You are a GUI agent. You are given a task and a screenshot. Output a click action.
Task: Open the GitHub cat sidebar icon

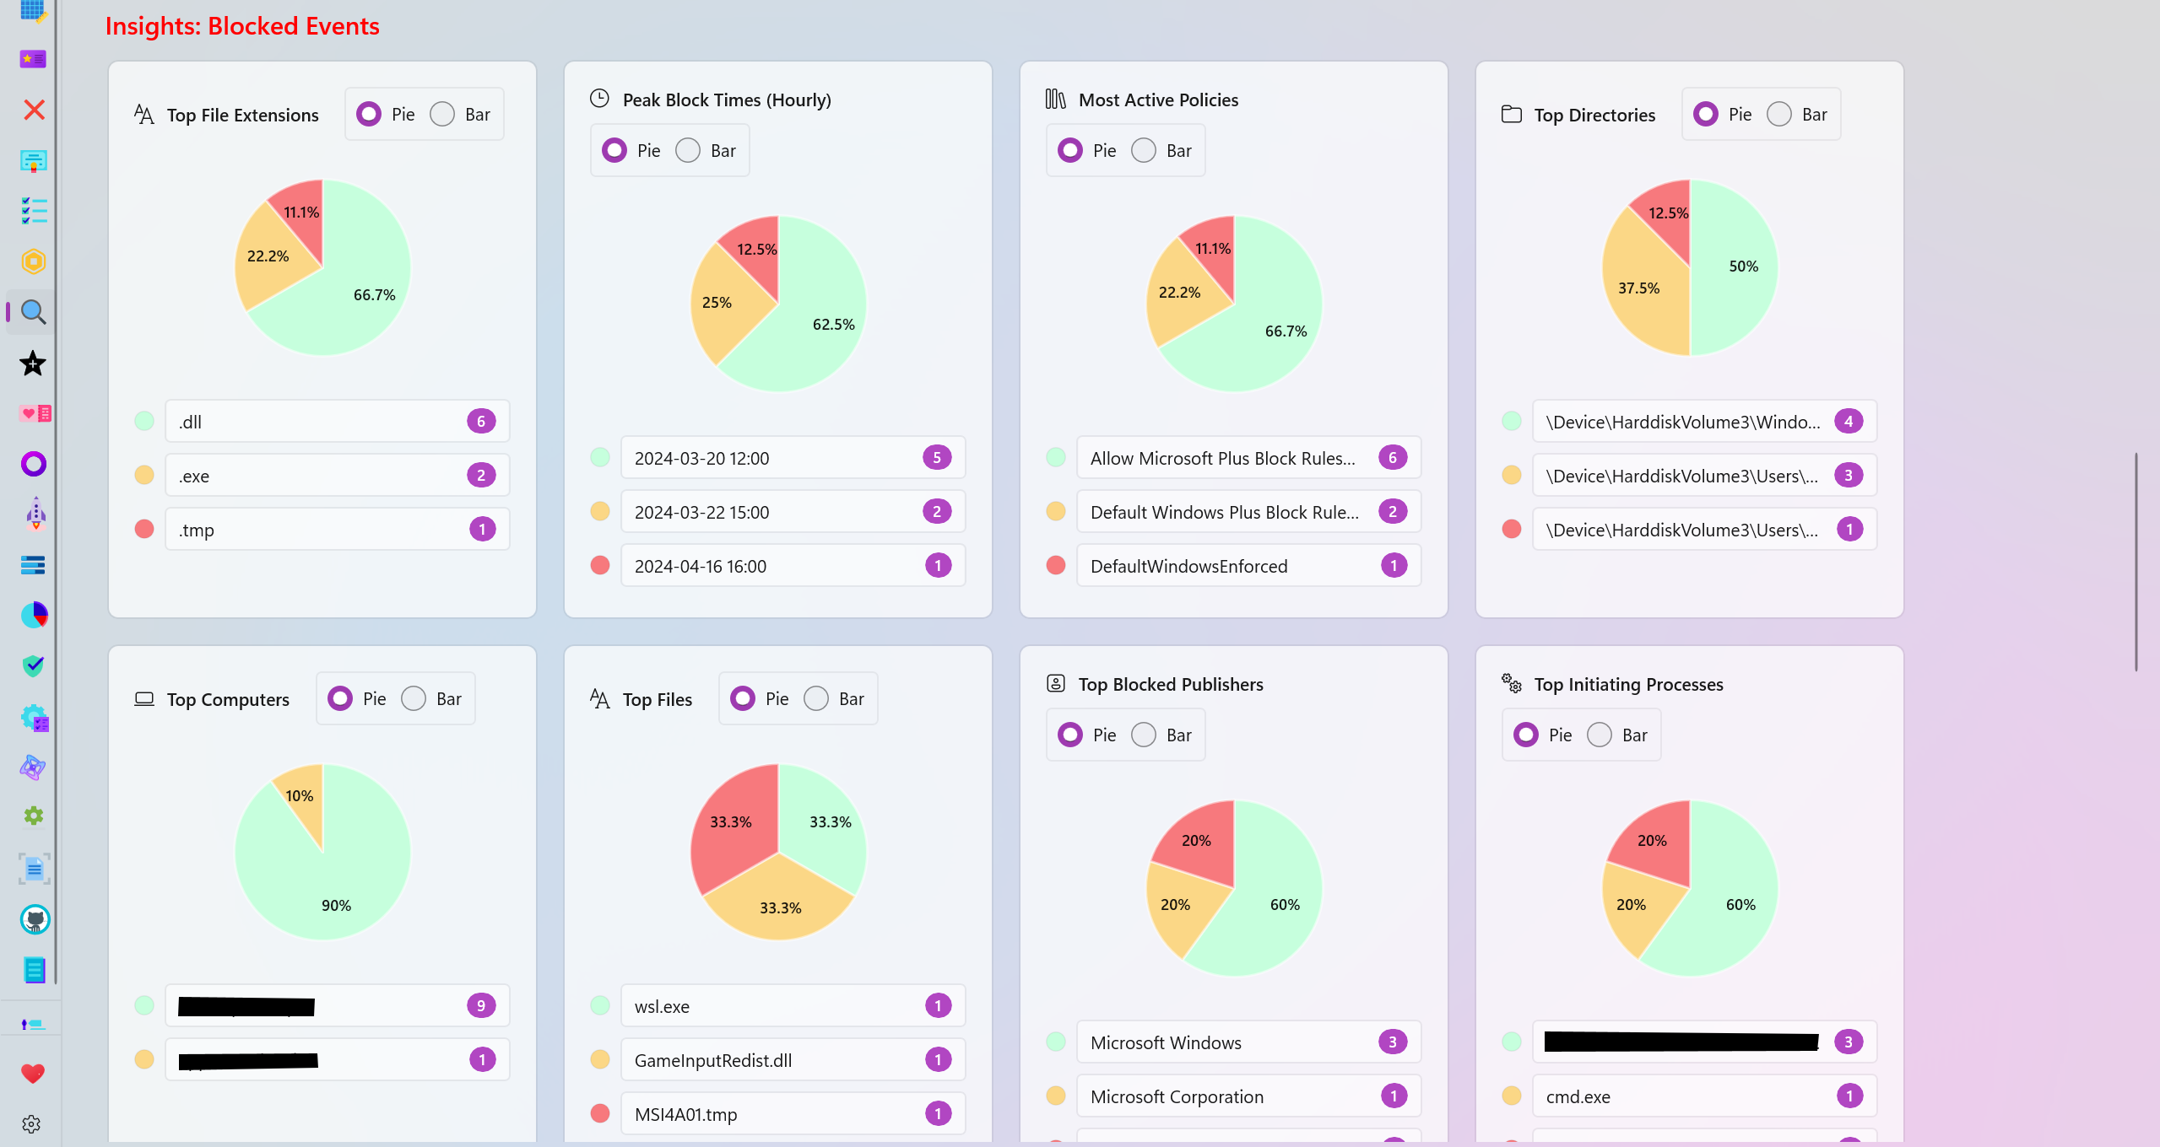pos(35,919)
